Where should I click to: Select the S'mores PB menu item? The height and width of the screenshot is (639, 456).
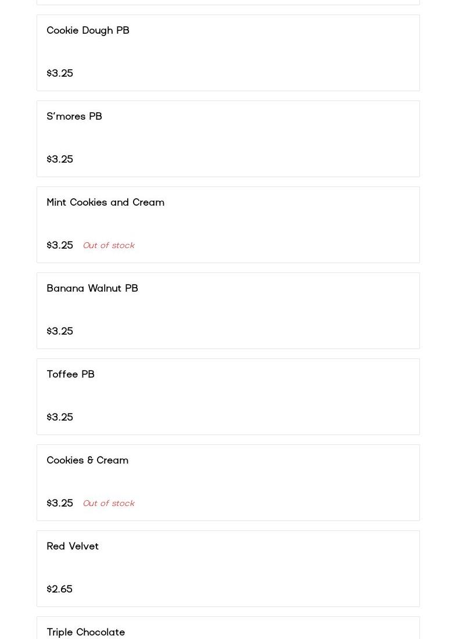74,116
